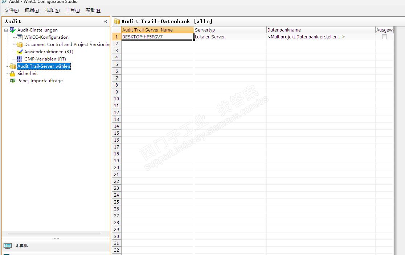Click the Sicherheit padlock icon
Image resolution: width=405 pixels, height=255 pixels.
click(13, 74)
